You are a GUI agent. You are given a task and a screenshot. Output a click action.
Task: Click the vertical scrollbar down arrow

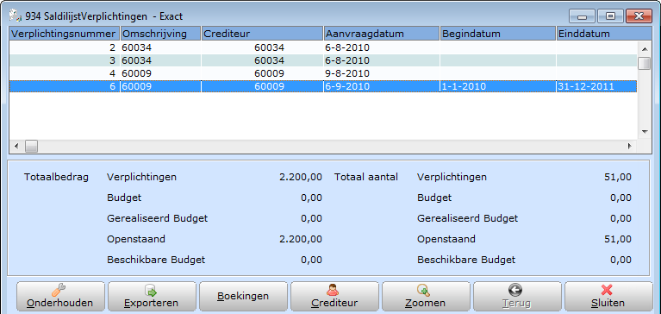(644, 132)
